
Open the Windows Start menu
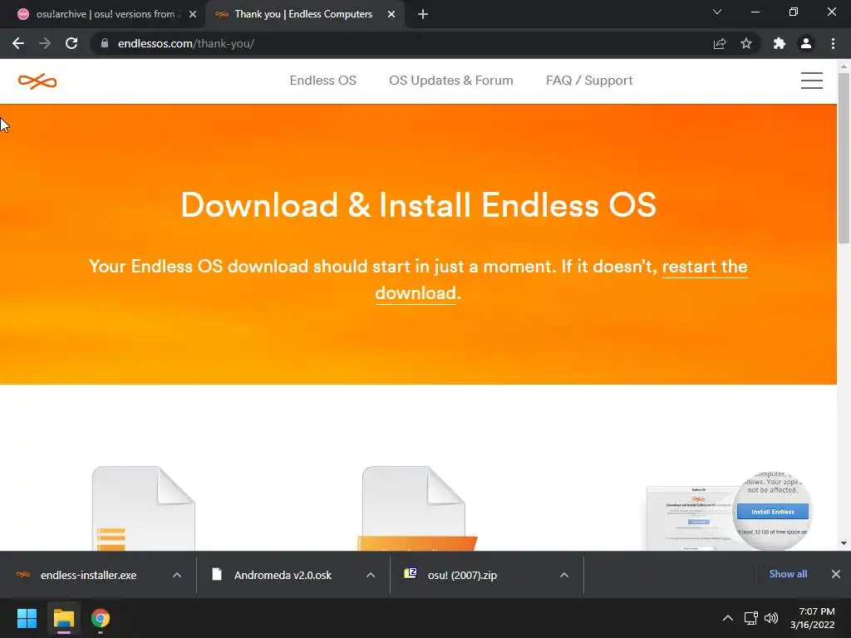pyautogui.click(x=27, y=618)
